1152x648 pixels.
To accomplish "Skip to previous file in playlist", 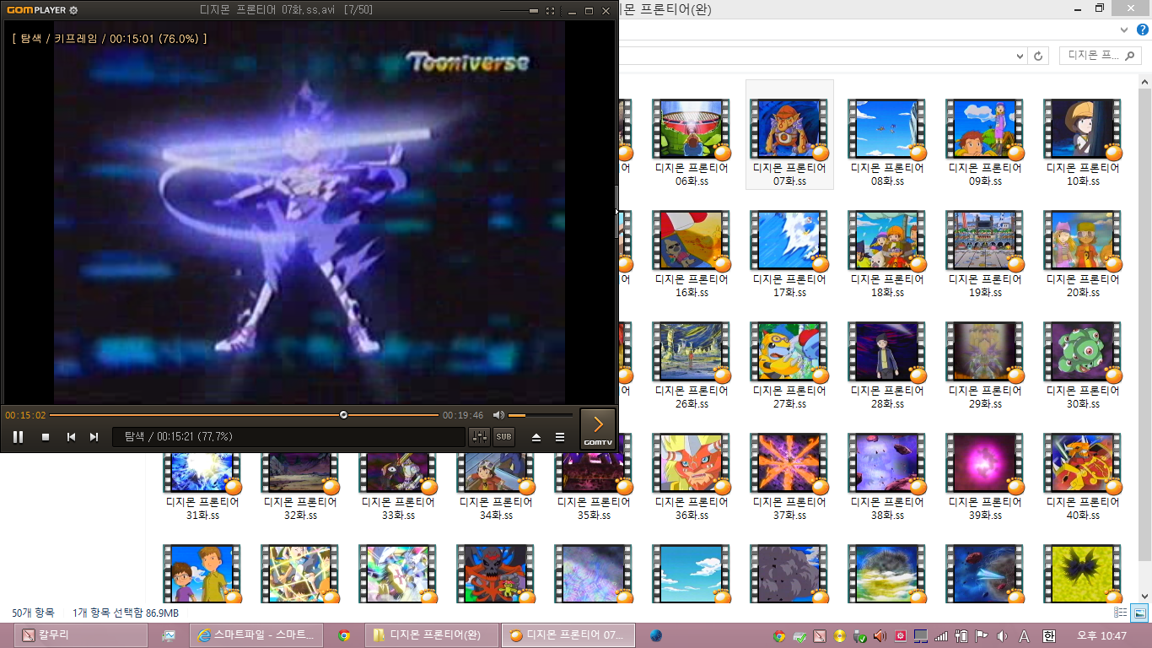I will 72,437.
